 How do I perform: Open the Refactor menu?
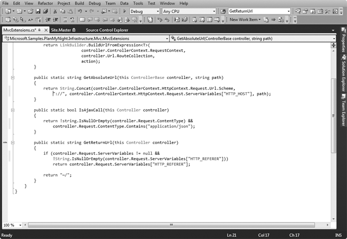(45, 3)
